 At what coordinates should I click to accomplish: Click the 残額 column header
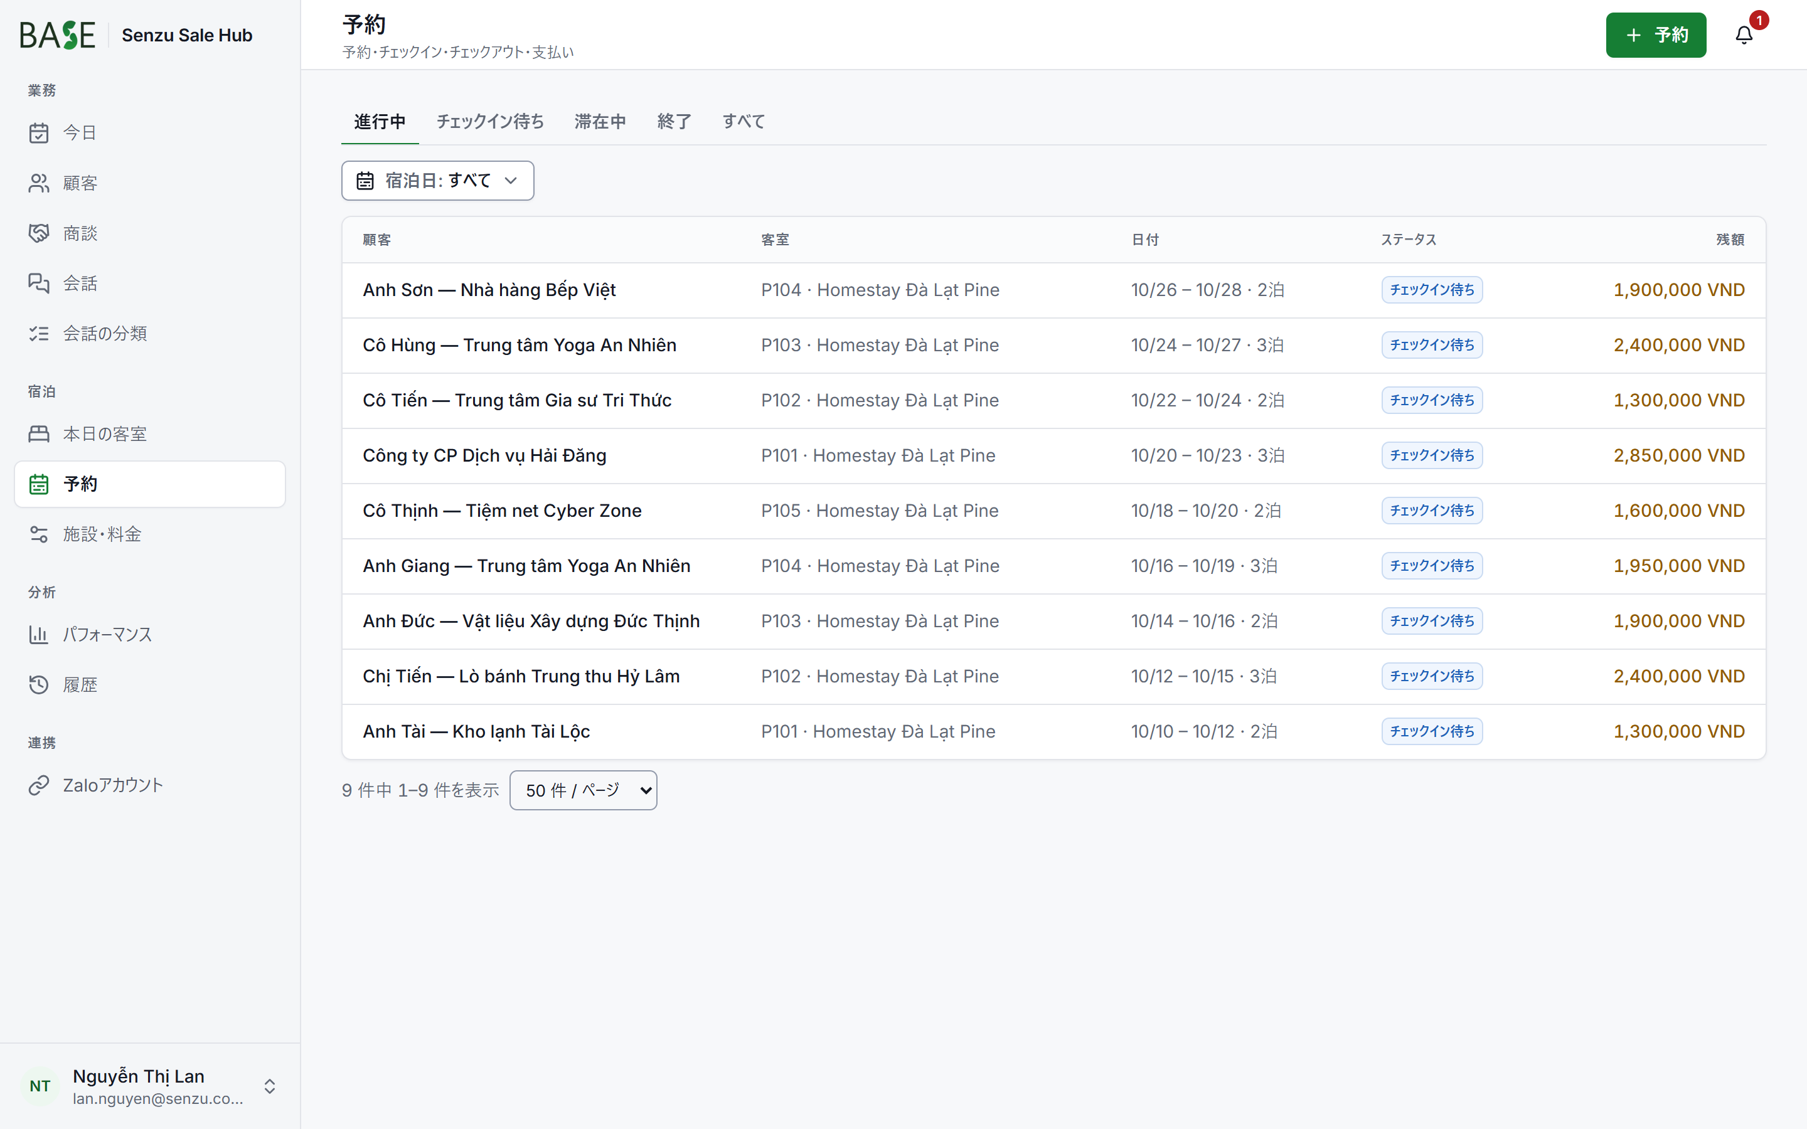coord(1729,240)
